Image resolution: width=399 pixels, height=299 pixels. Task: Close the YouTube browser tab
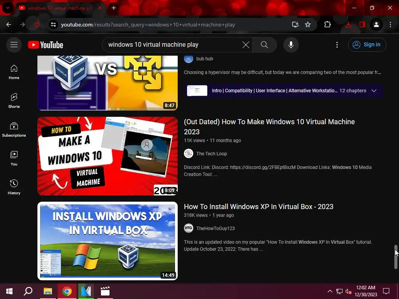[100, 8]
